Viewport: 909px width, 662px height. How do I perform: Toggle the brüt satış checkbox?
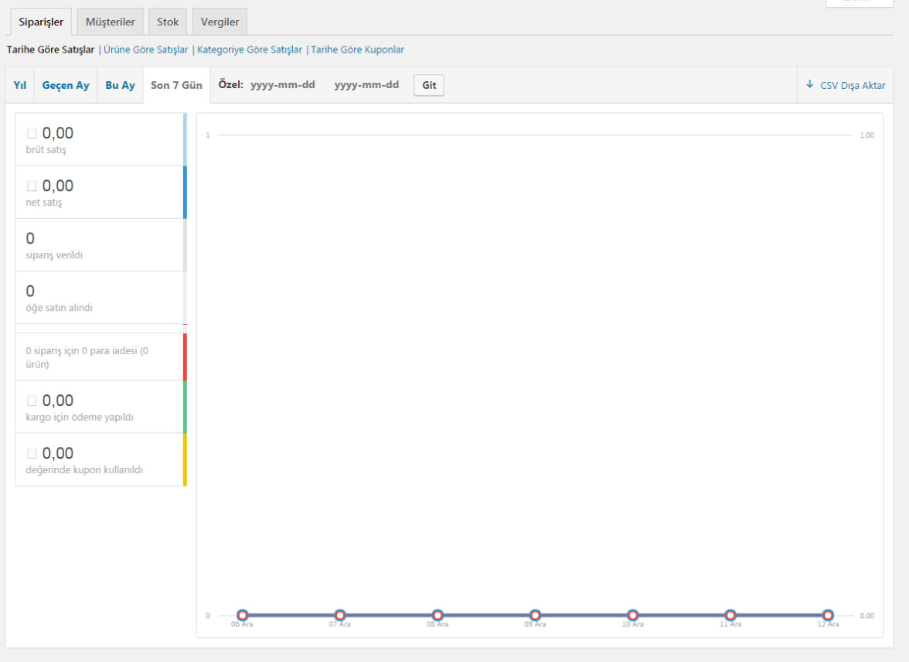pos(32,134)
